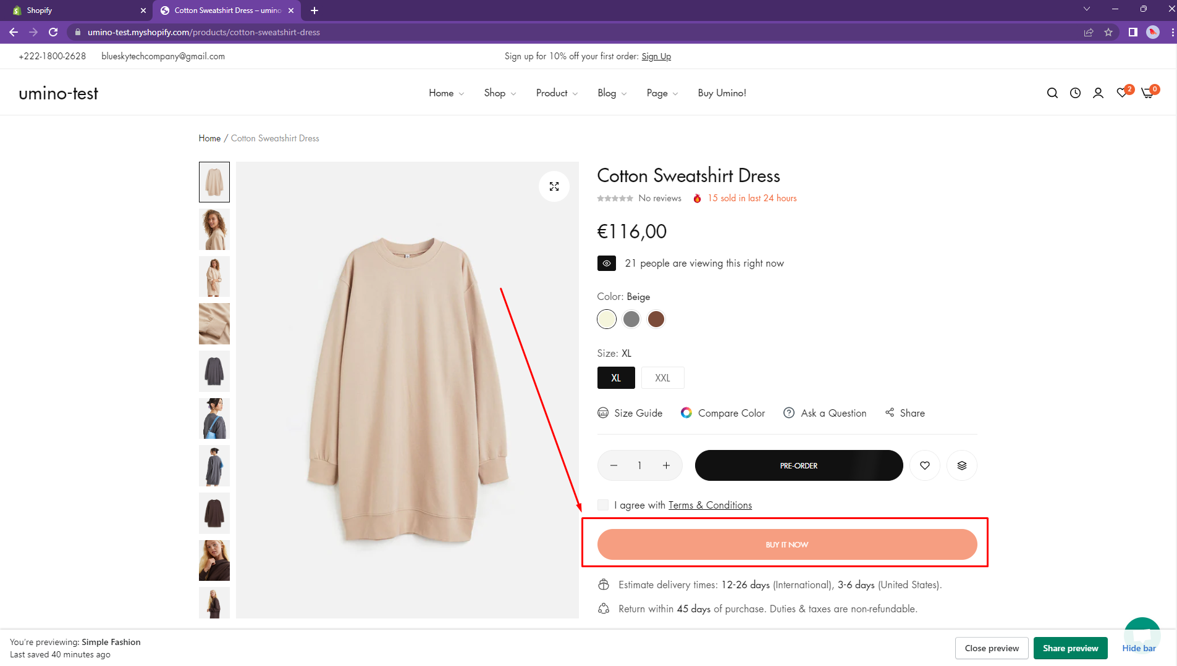
Task: Expand the Shop menu dropdown
Action: tap(500, 93)
